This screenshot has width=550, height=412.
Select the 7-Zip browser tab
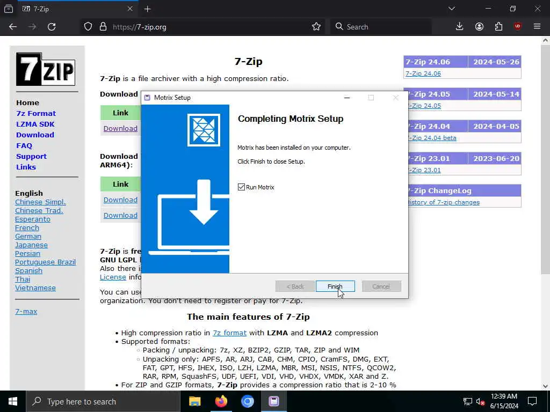coord(77,9)
